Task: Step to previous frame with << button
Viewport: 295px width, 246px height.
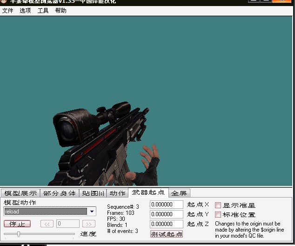Action: click(x=47, y=224)
